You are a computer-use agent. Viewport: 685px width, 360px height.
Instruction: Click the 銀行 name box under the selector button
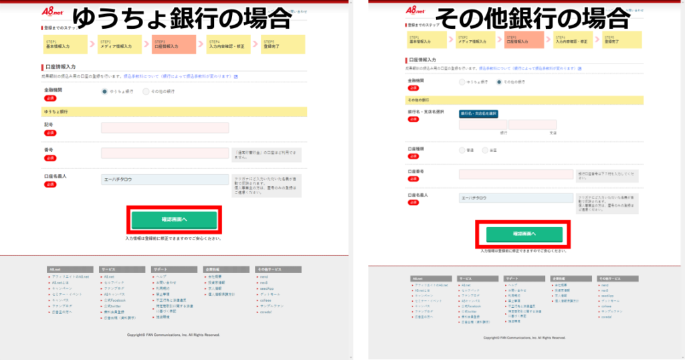coord(482,124)
